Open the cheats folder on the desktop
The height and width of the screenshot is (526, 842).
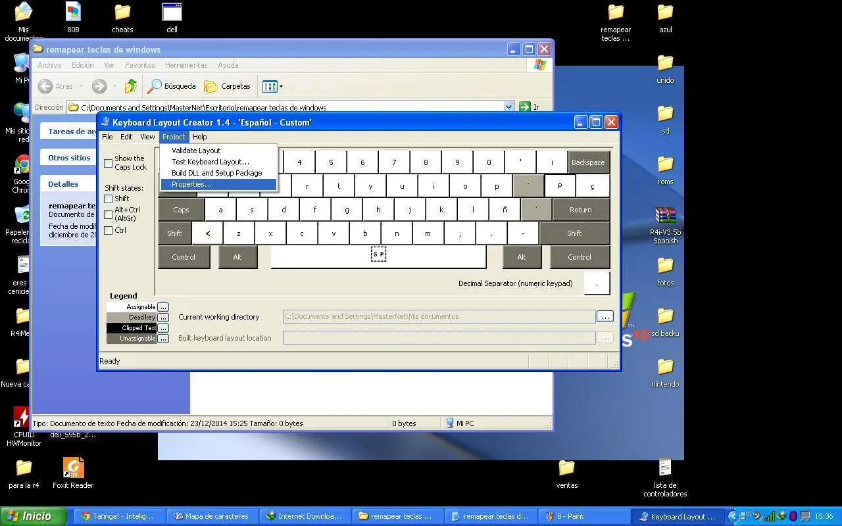[x=122, y=18]
